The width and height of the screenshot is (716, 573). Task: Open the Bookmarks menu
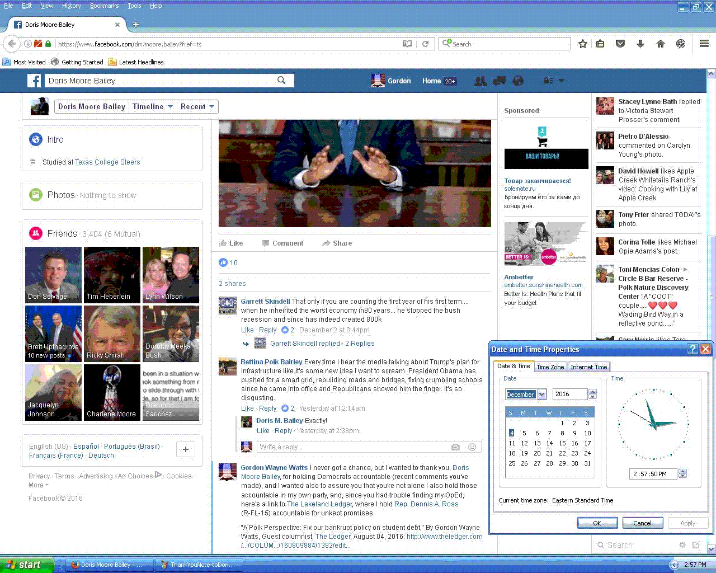(x=104, y=6)
